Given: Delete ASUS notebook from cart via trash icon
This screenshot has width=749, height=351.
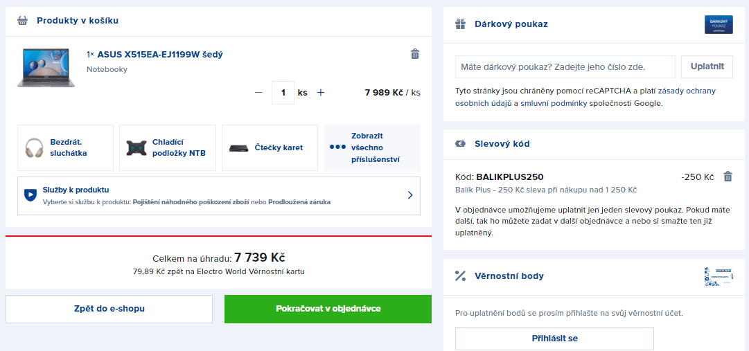Looking at the screenshot, I should (415, 53).
